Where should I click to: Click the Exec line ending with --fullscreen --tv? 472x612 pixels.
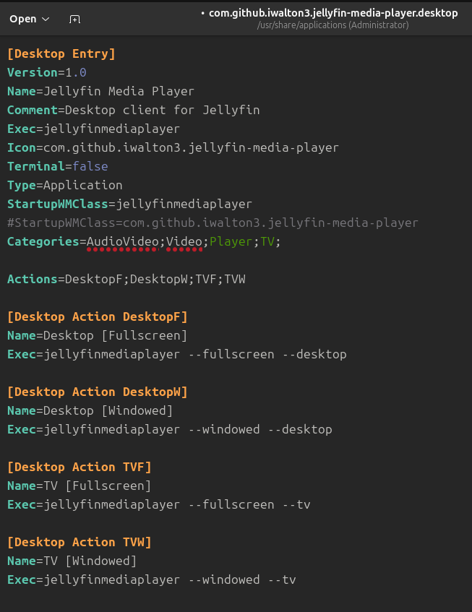pos(158,504)
